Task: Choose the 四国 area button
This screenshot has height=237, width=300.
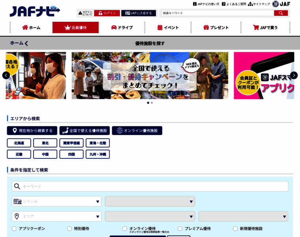Action: pos(71,154)
